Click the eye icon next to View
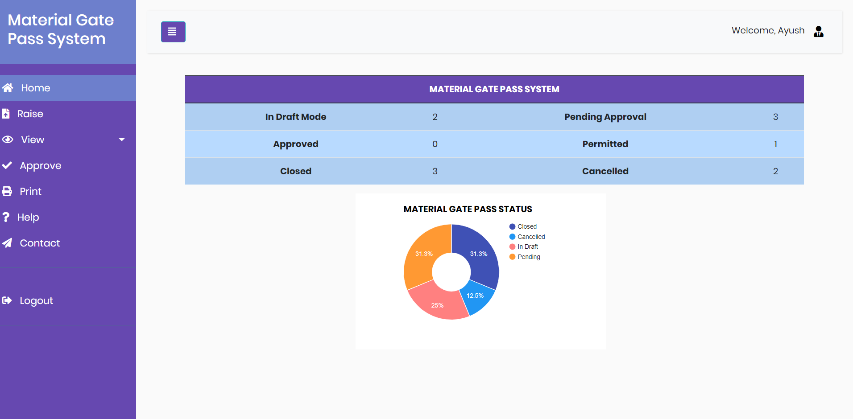The height and width of the screenshot is (419, 853). [x=7, y=140]
